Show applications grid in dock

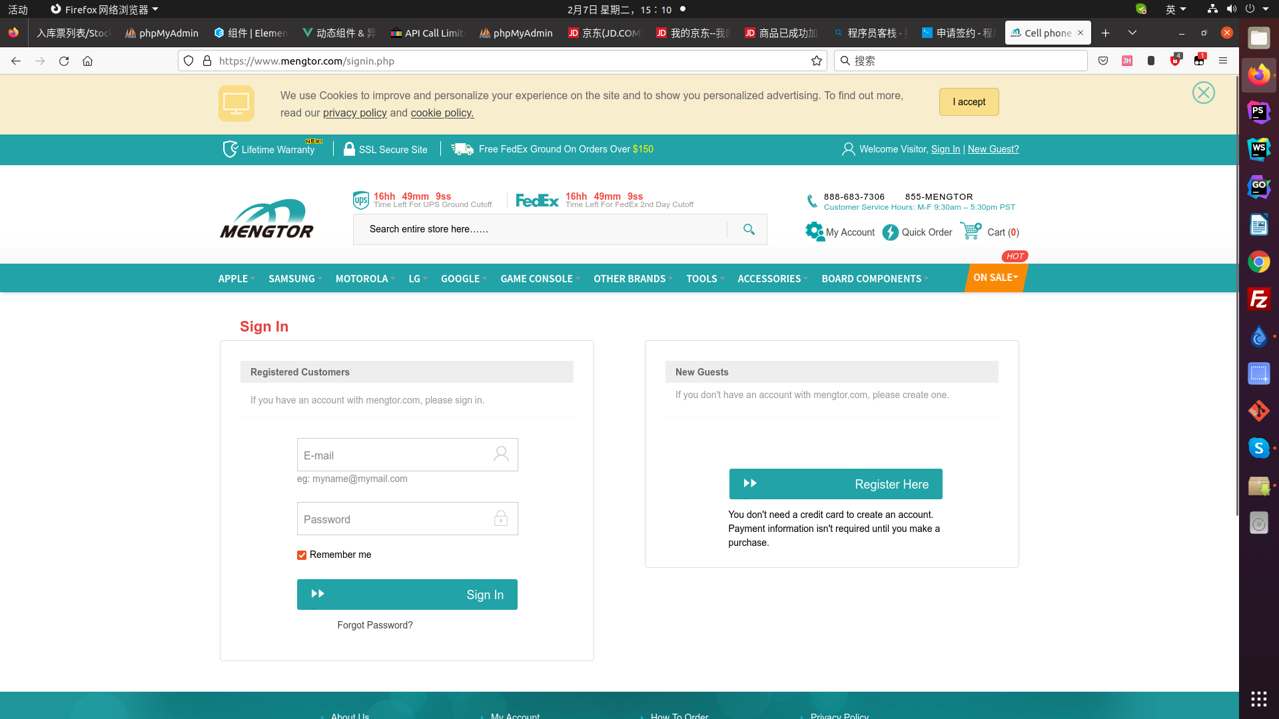pos(1258,698)
